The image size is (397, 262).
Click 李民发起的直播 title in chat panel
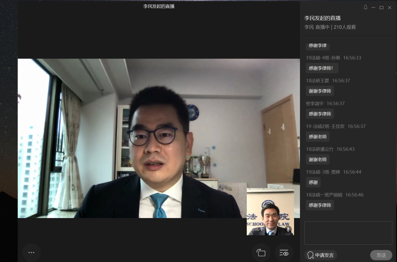pos(322,18)
